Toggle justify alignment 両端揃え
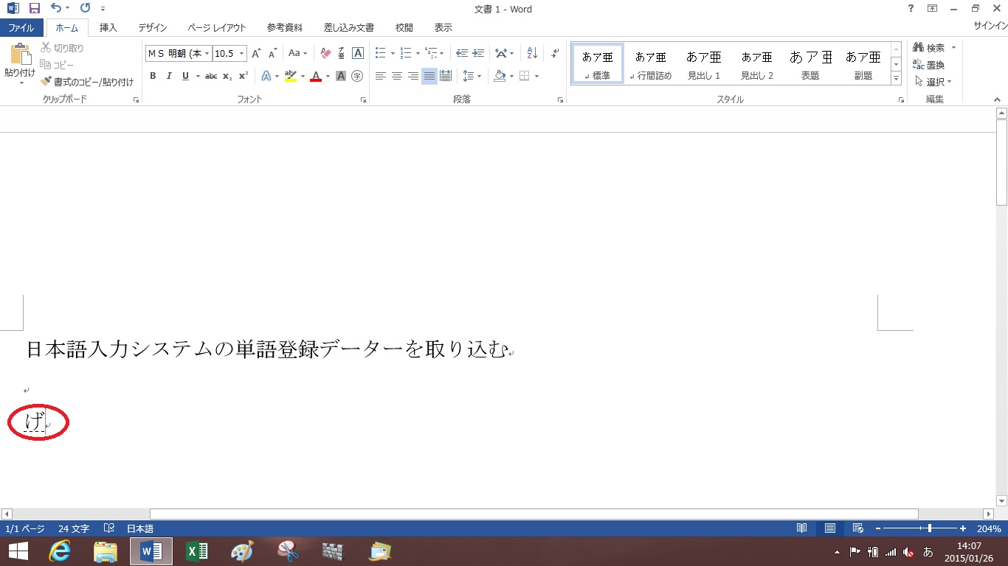 [429, 76]
